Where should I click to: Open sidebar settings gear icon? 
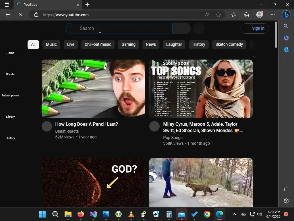point(286,201)
